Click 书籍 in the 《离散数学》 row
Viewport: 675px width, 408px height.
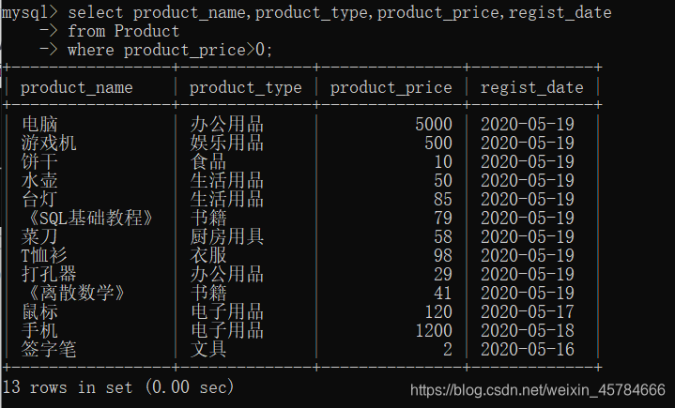(208, 294)
